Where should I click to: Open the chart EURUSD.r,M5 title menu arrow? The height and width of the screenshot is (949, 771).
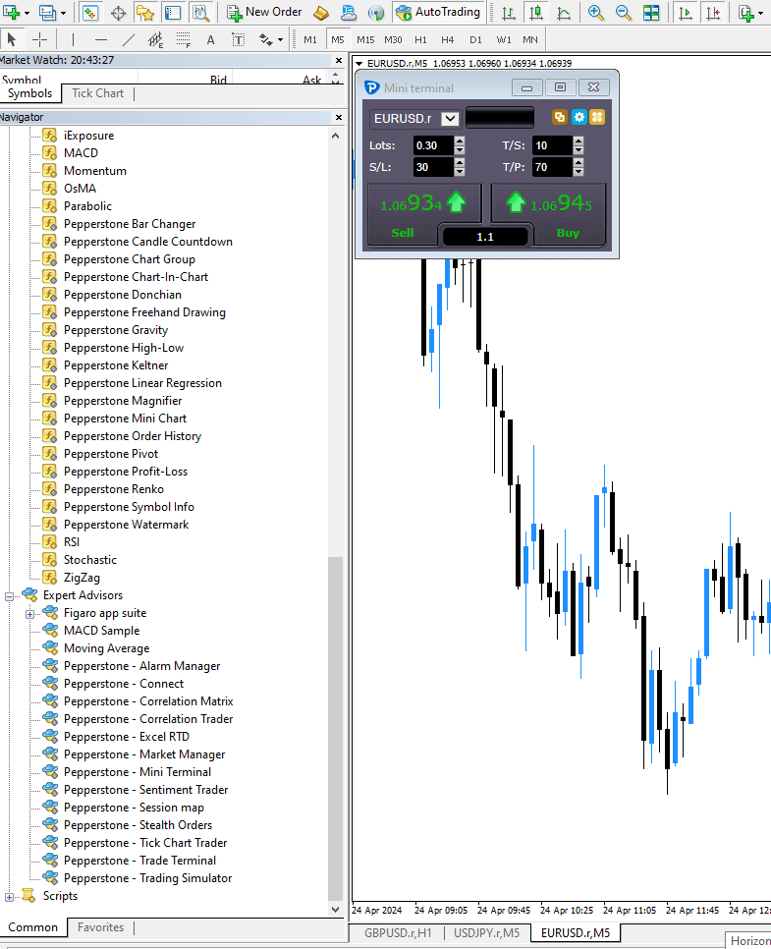click(358, 64)
